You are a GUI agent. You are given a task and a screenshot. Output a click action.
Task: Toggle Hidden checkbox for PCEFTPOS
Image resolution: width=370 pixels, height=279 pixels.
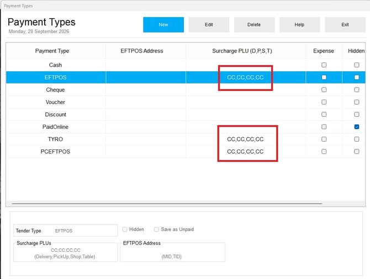pos(357,152)
